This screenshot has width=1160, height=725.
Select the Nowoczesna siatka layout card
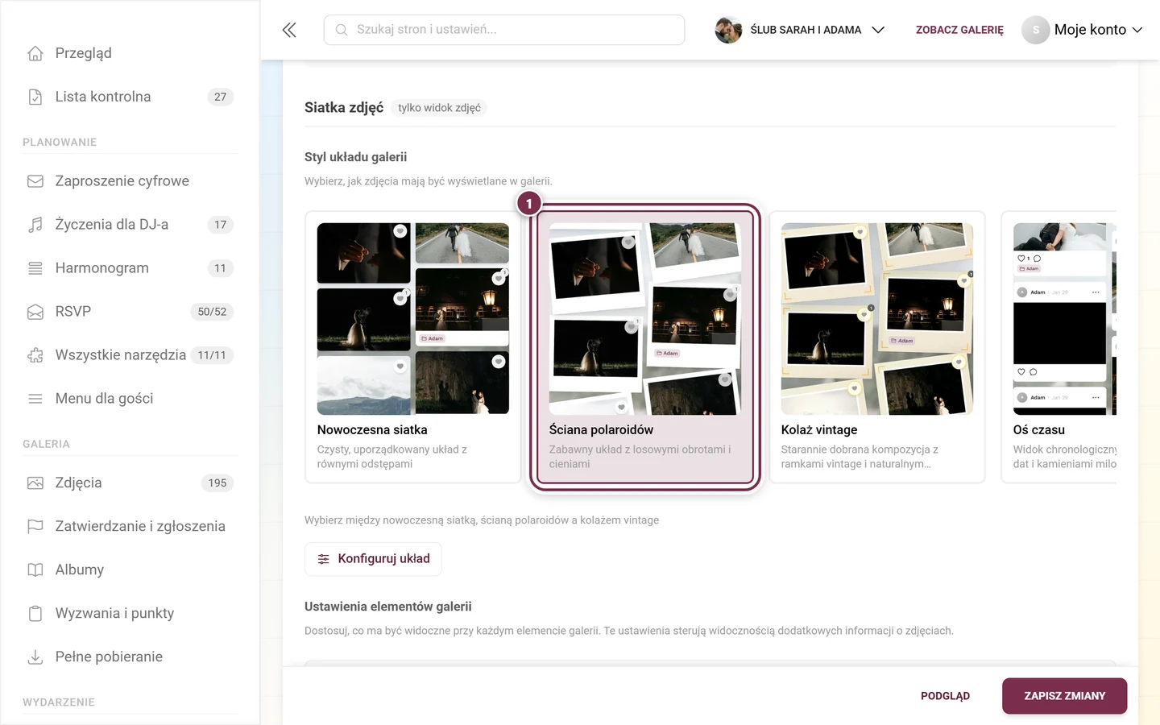tap(412, 347)
